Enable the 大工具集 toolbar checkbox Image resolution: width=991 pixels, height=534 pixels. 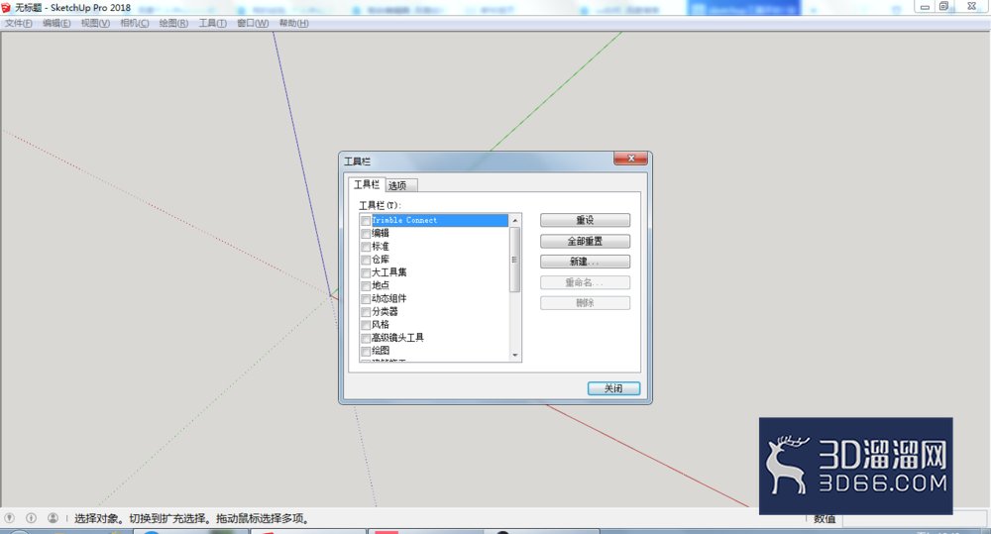pyautogui.click(x=366, y=273)
